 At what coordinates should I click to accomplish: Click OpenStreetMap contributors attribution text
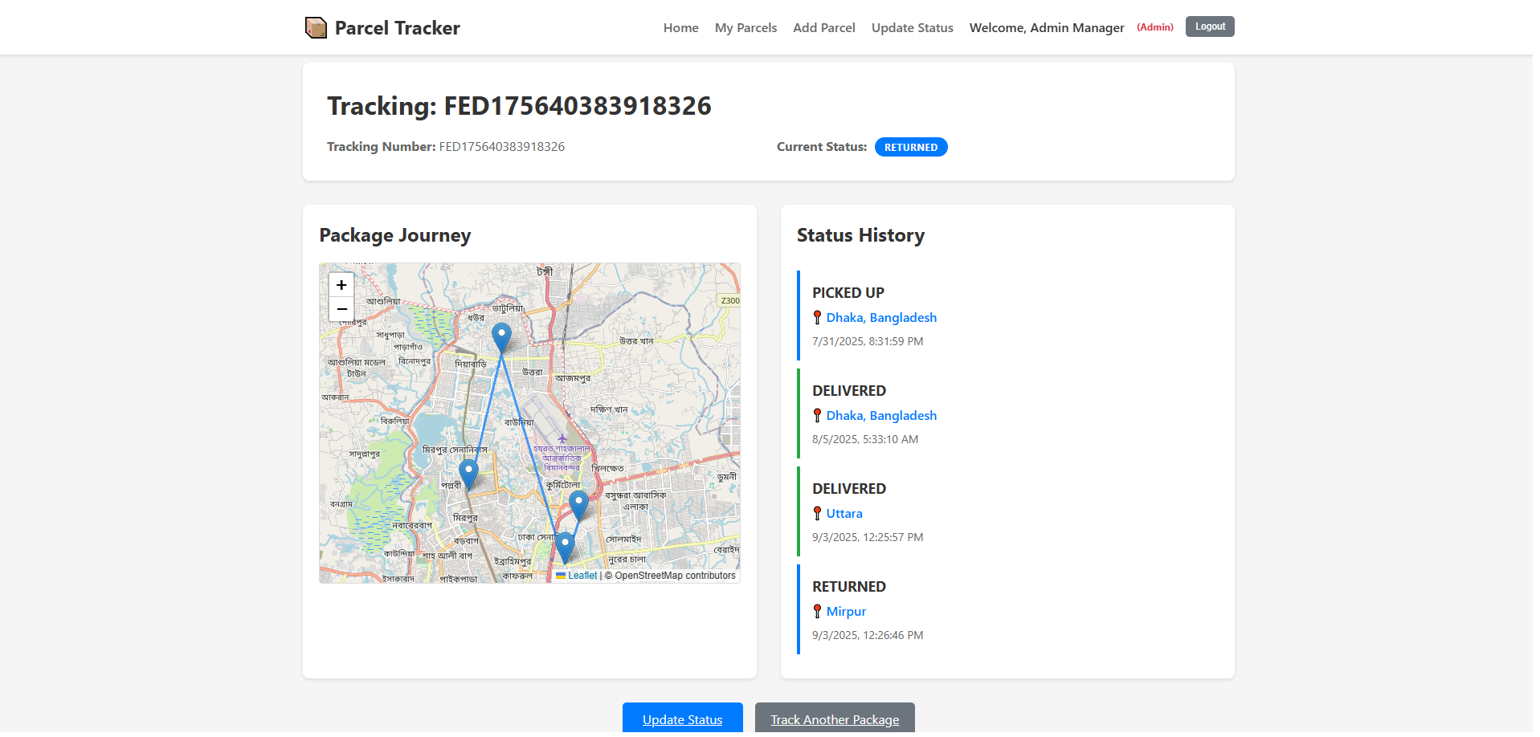point(670,576)
